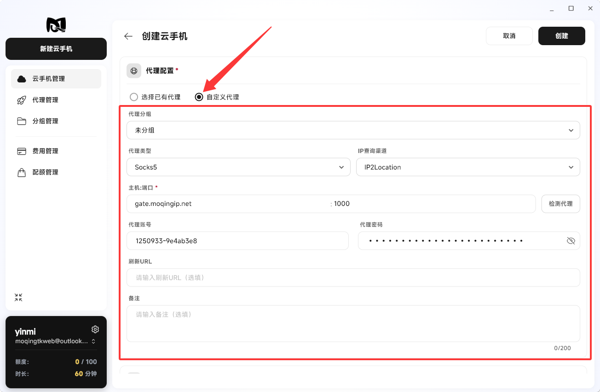This screenshot has width=600, height=392.
Task: Collapse the sidebar with the shrink icon
Action: tap(18, 298)
